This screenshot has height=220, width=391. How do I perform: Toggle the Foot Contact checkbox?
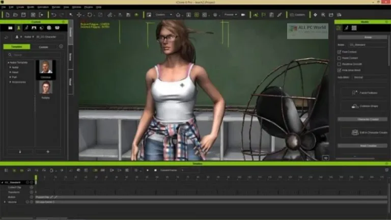point(340,52)
